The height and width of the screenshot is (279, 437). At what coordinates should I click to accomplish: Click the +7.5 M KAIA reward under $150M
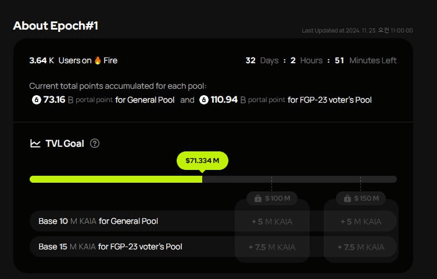click(x=361, y=247)
